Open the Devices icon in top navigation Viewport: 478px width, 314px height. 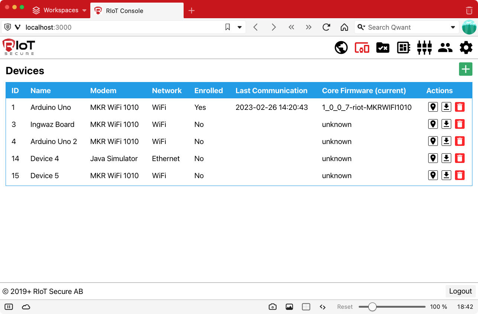[x=362, y=48]
